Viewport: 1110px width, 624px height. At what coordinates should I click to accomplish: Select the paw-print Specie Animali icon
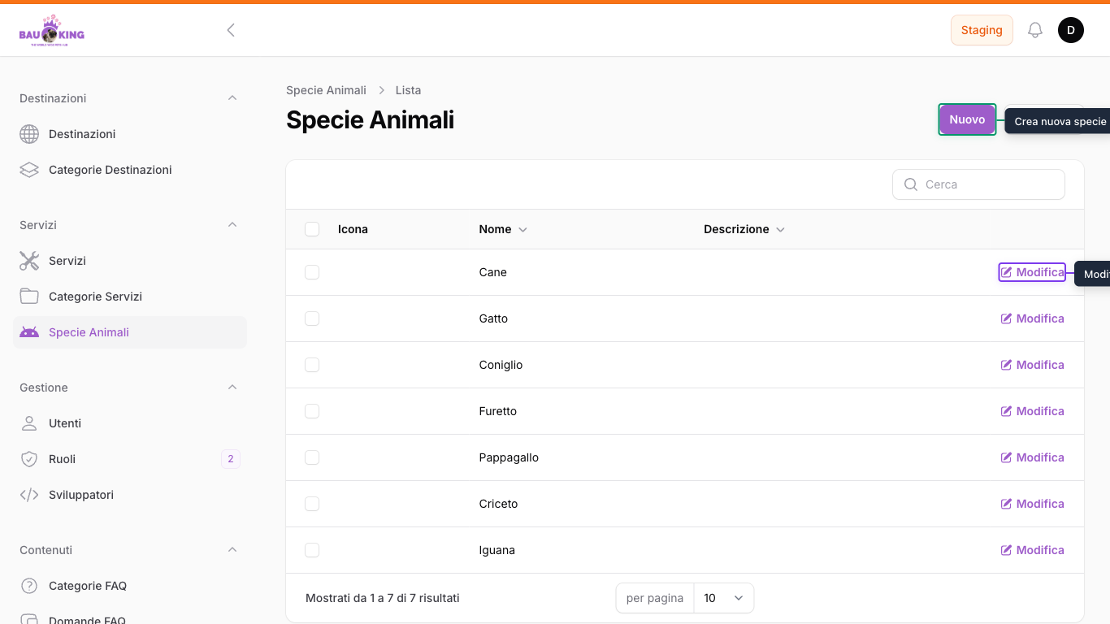[29, 332]
